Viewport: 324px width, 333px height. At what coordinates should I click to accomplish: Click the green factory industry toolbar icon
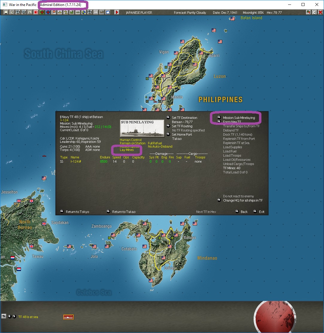click(x=72, y=12)
